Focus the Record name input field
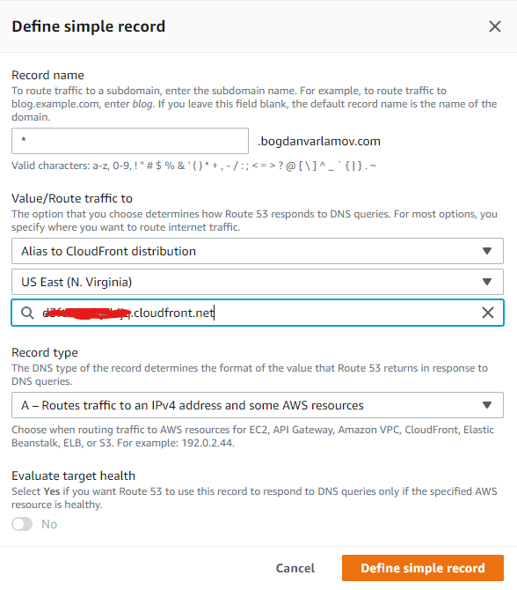 click(x=130, y=141)
